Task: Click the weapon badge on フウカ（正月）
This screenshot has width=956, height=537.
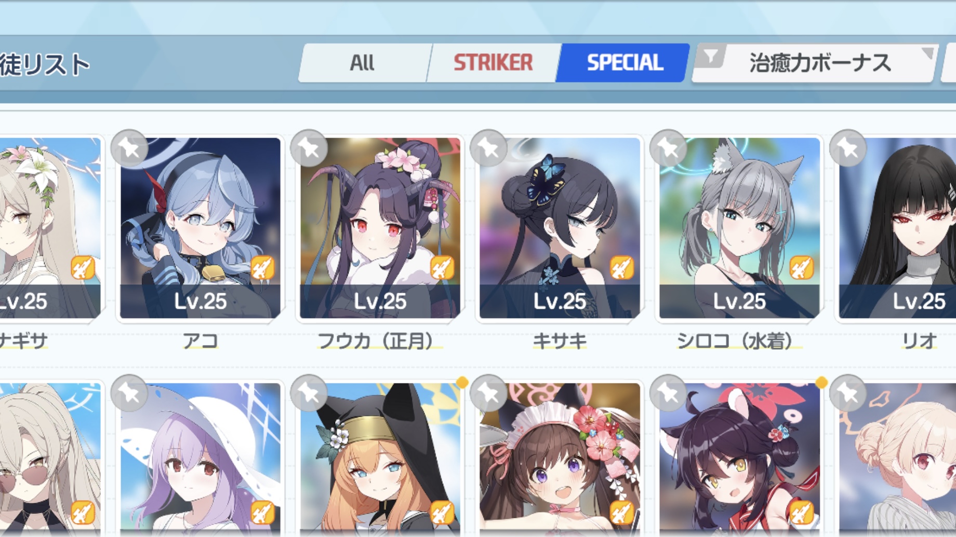Action: tap(442, 268)
